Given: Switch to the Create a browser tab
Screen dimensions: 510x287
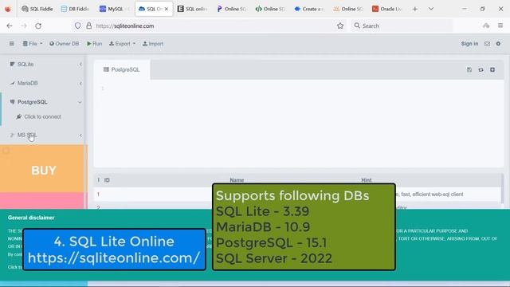Looking at the screenshot, I should coord(309,9).
